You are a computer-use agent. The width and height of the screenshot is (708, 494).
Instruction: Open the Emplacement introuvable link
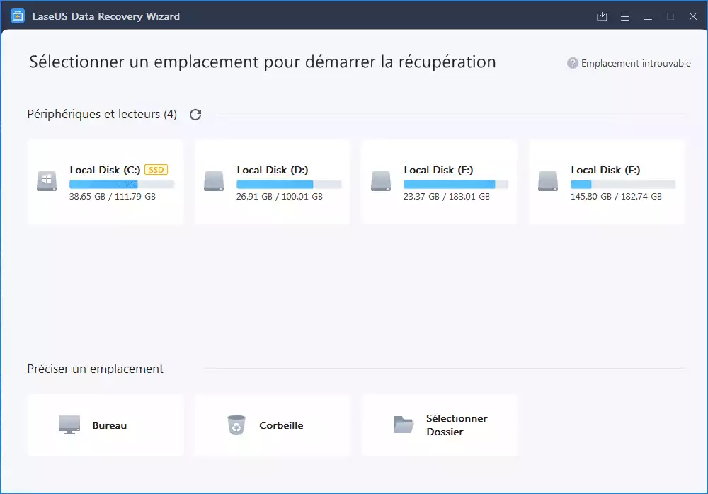636,64
